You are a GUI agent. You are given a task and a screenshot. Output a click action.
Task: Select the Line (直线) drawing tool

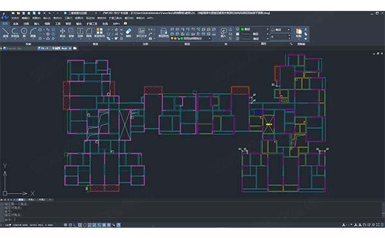[5, 32]
